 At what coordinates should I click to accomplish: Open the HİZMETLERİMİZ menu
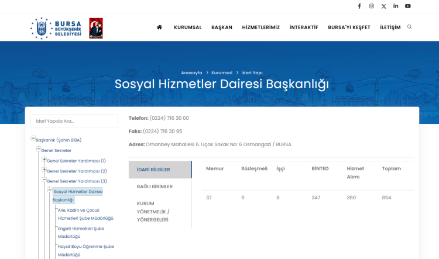(260, 27)
